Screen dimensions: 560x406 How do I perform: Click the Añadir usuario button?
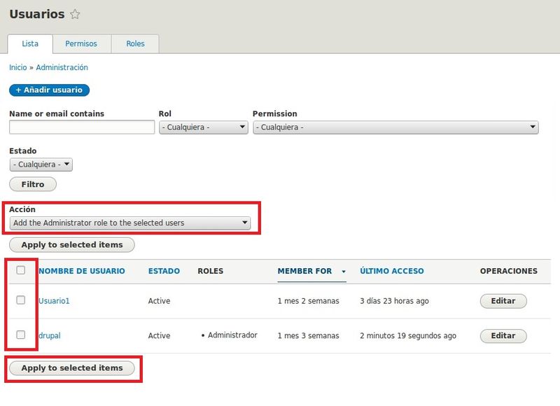49,90
